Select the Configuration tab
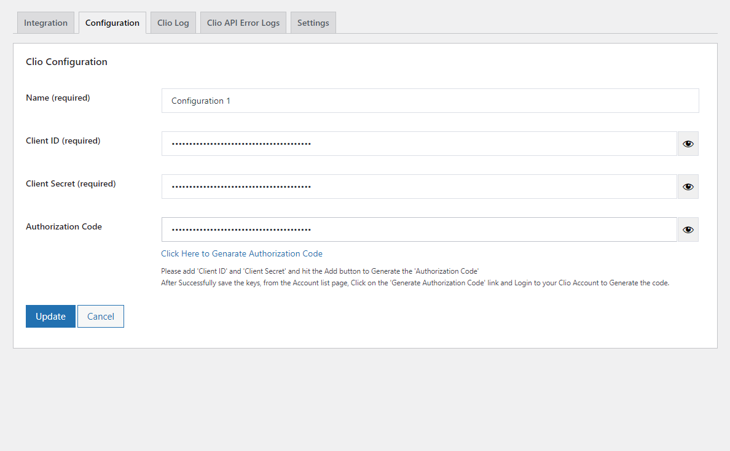730x451 pixels. click(112, 23)
